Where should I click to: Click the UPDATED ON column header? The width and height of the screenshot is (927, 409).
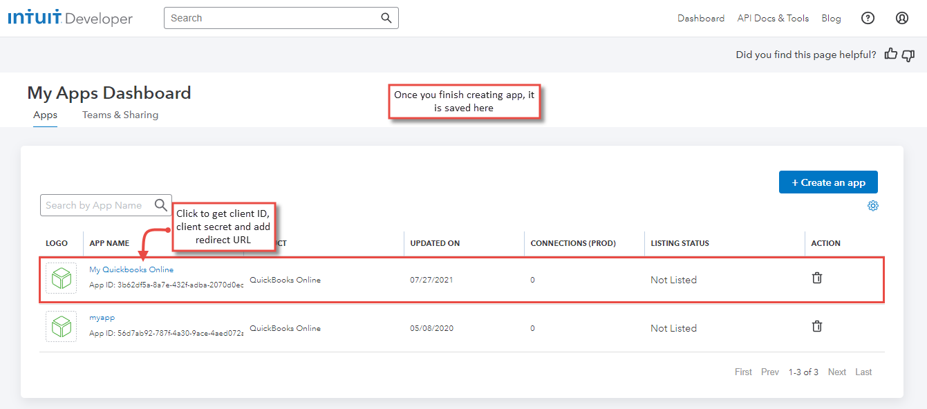(435, 243)
